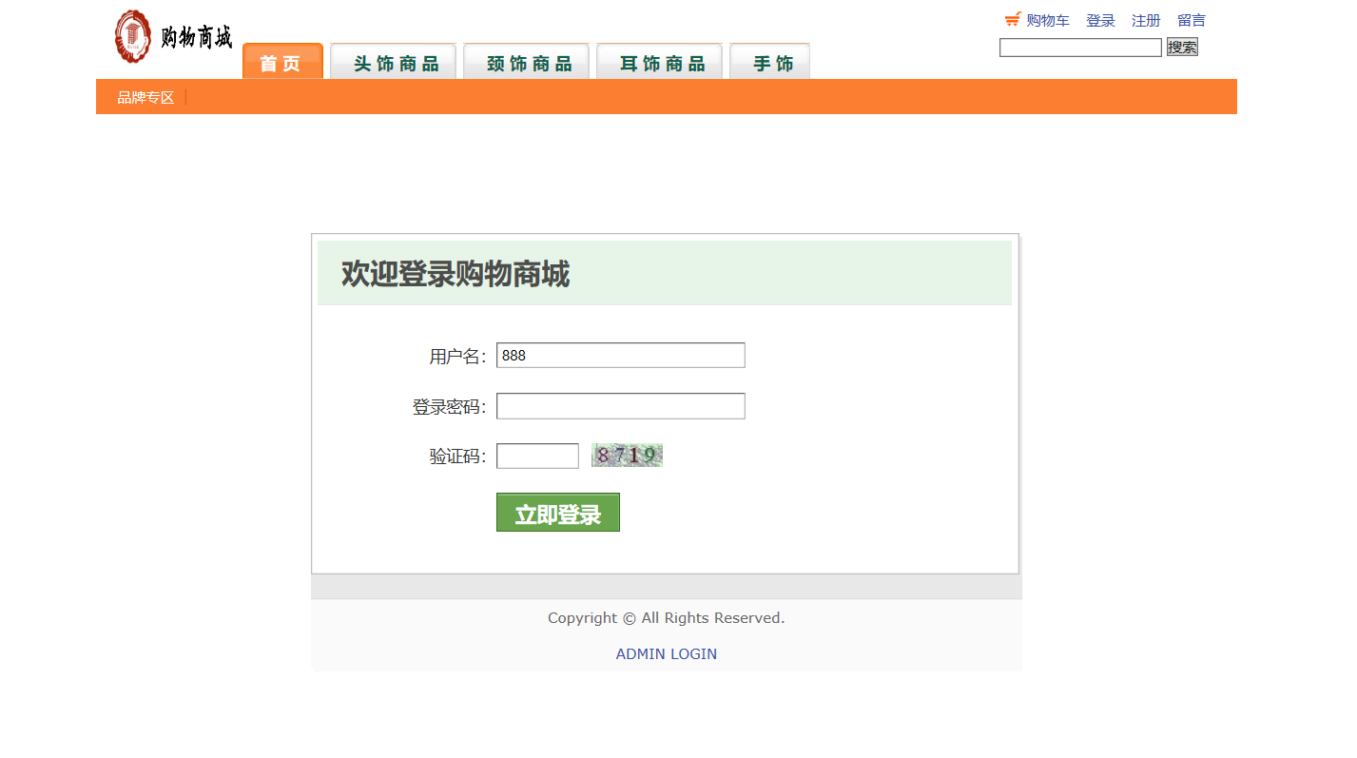Go to the 注册 registration link

point(1146,20)
